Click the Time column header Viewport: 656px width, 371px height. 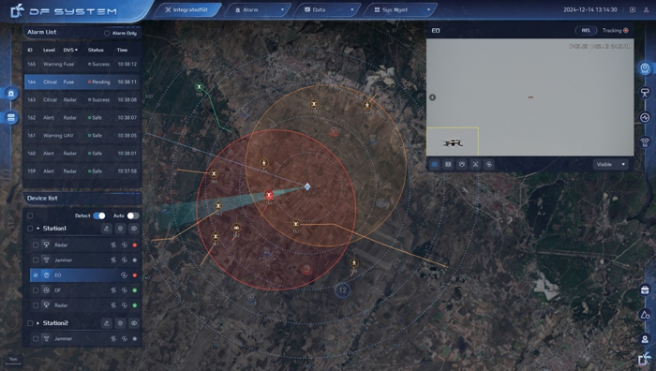(122, 50)
